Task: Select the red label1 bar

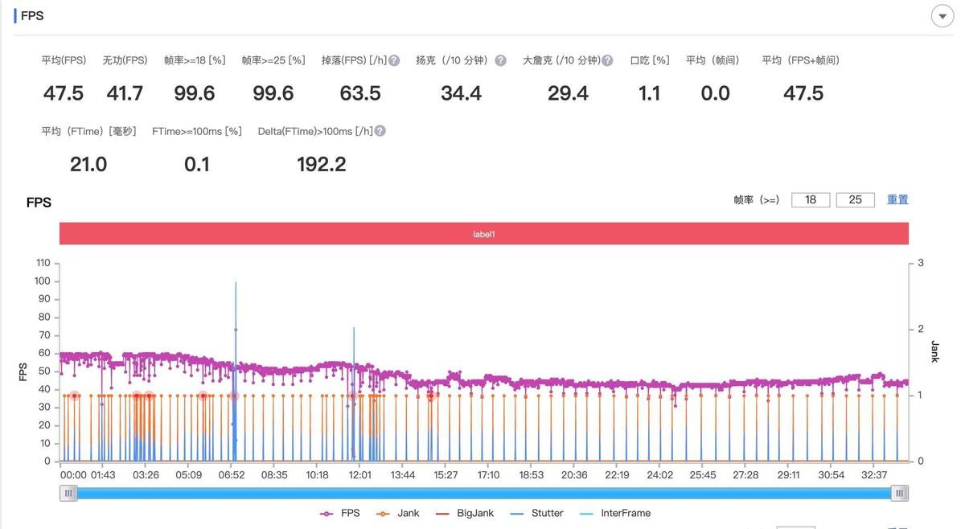Action: pos(483,234)
